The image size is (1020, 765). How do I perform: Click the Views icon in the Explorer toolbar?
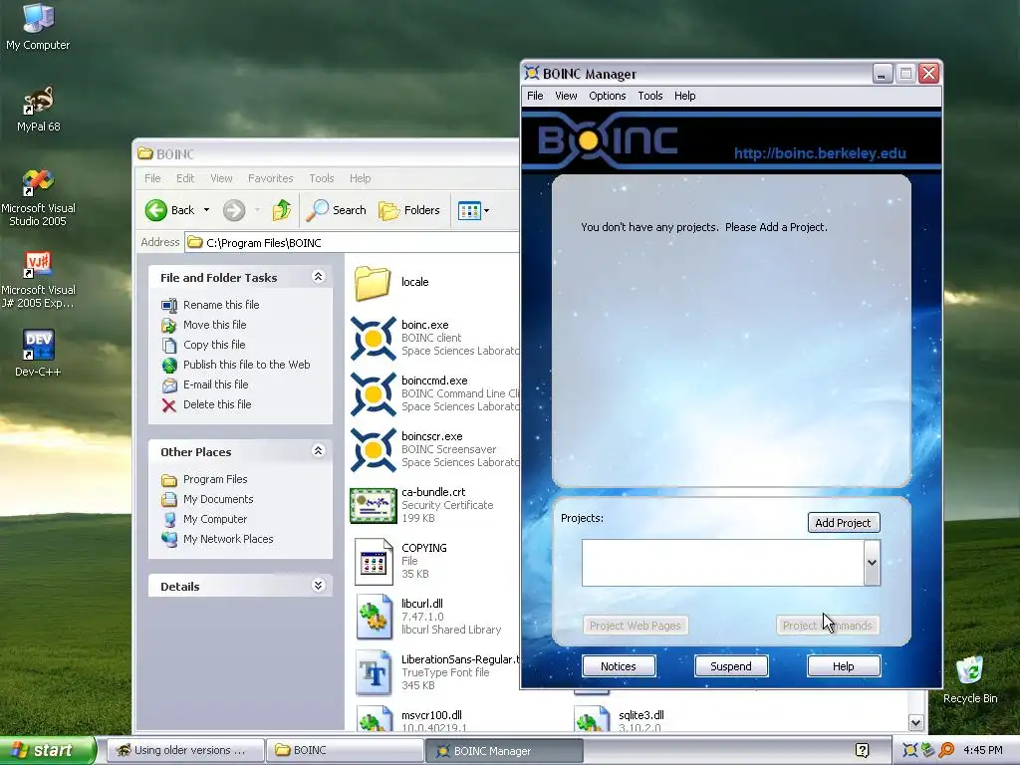point(469,210)
